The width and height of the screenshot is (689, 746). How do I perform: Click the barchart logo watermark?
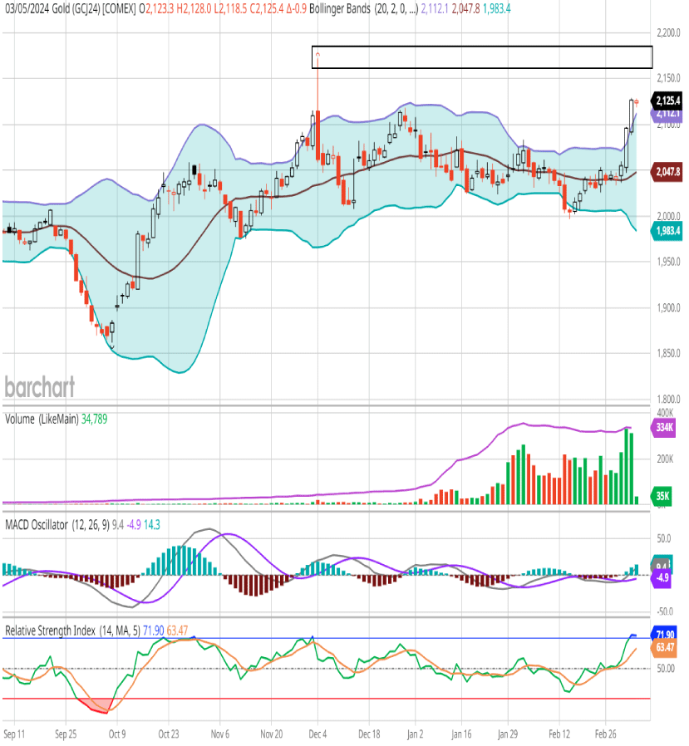coord(40,386)
